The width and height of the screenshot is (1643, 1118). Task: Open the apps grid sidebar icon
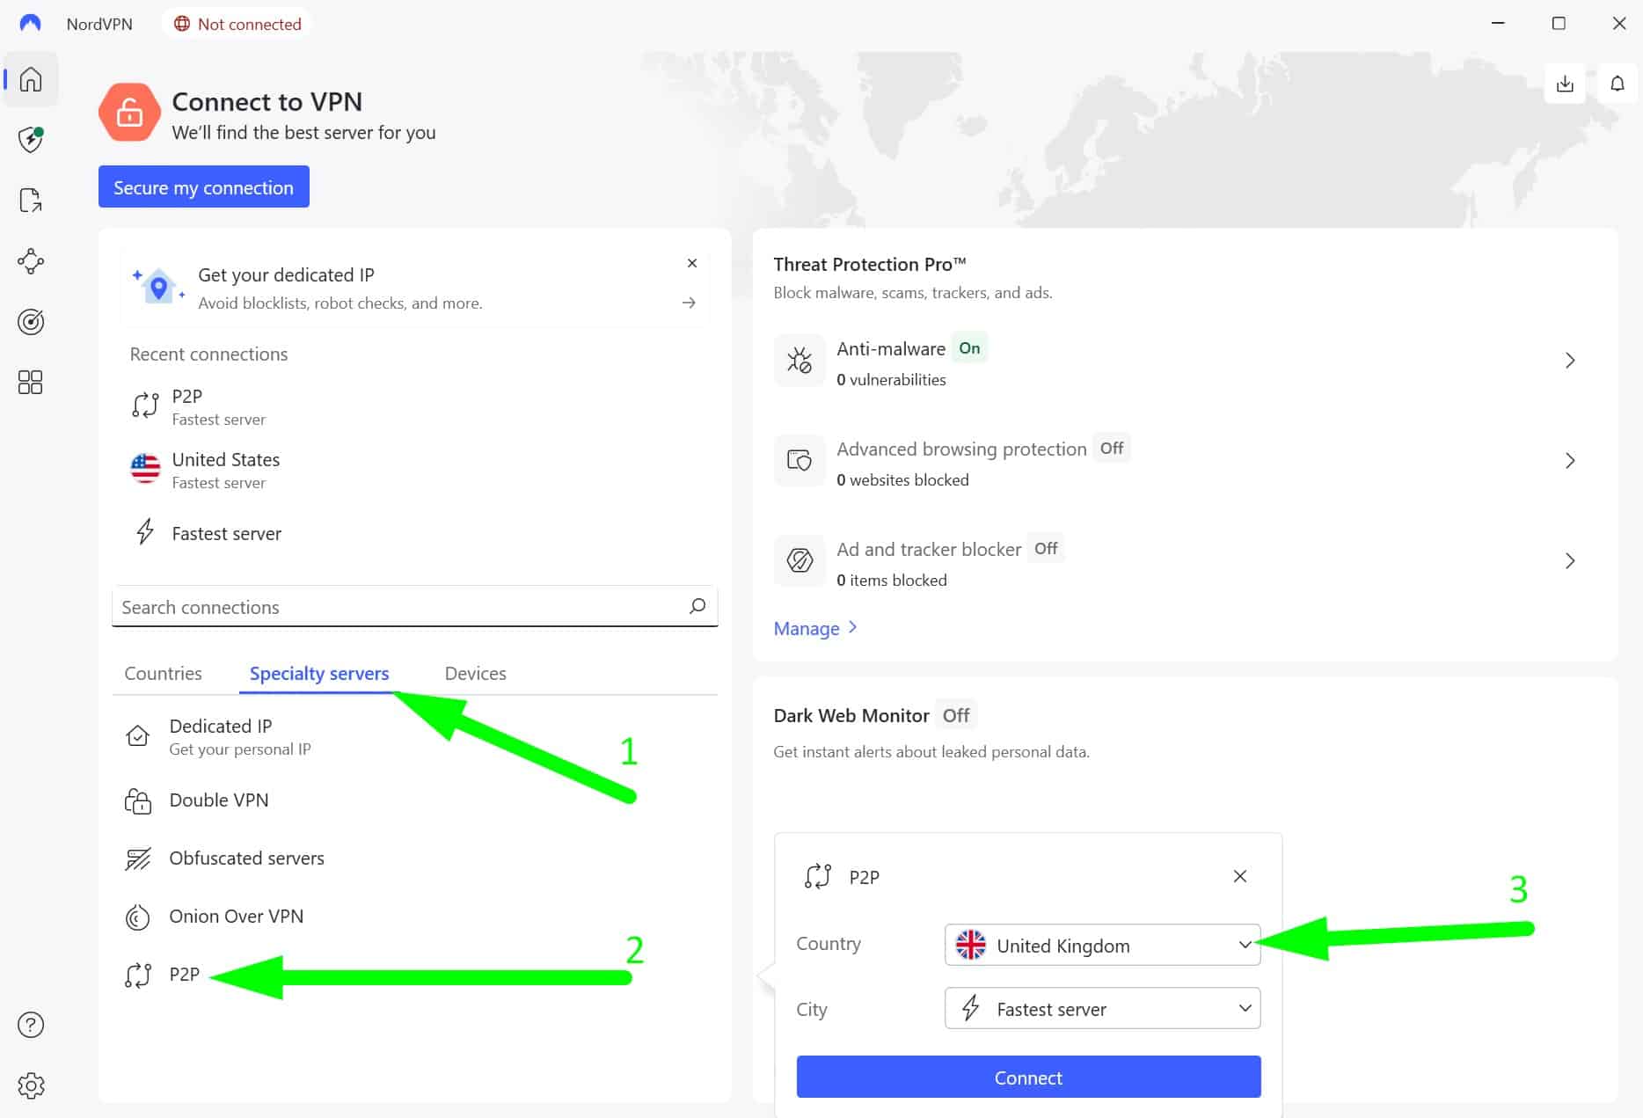[31, 382]
